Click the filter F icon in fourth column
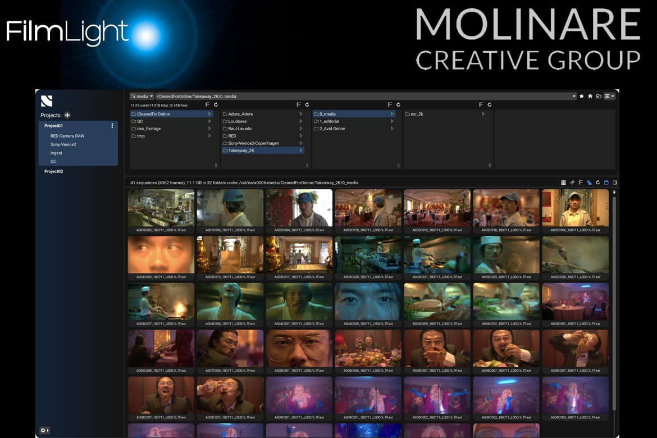 pos(481,105)
